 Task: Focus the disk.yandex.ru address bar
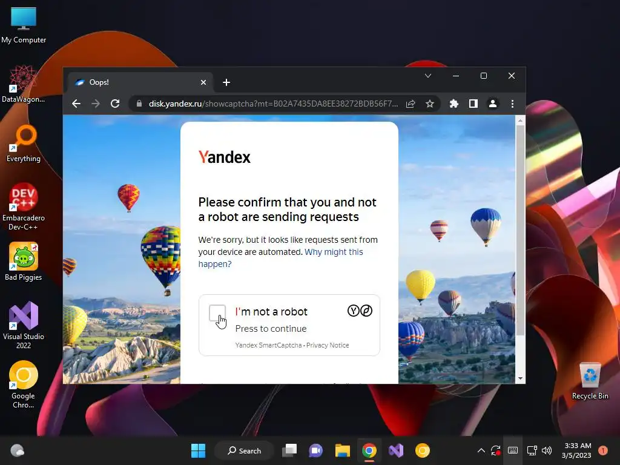click(273, 104)
